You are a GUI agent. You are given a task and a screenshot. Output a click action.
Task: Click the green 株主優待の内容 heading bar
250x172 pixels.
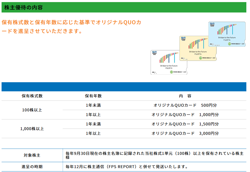pyautogui.click(x=124, y=7)
